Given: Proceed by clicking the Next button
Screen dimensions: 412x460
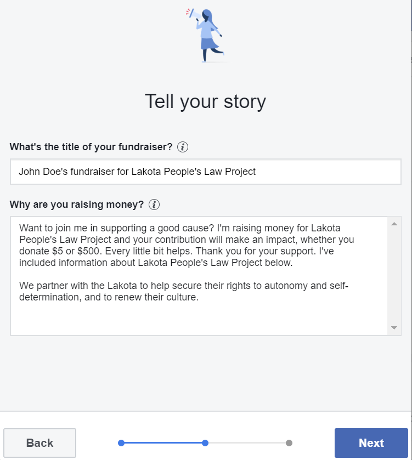Looking at the screenshot, I should click(371, 443).
